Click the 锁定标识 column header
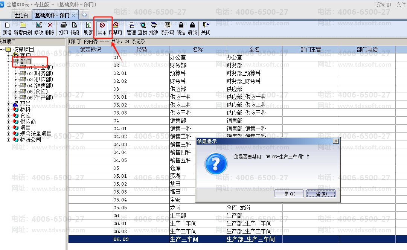The image size is (407, 250). [x=91, y=49]
